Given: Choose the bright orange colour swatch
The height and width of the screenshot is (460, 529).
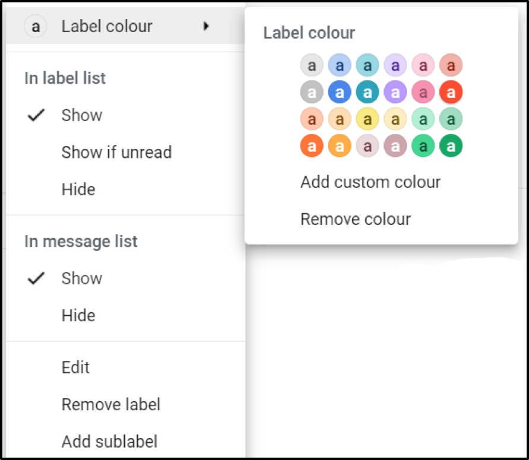Looking at the screenshot, I should pyautogui.click(x=312, y=146).
